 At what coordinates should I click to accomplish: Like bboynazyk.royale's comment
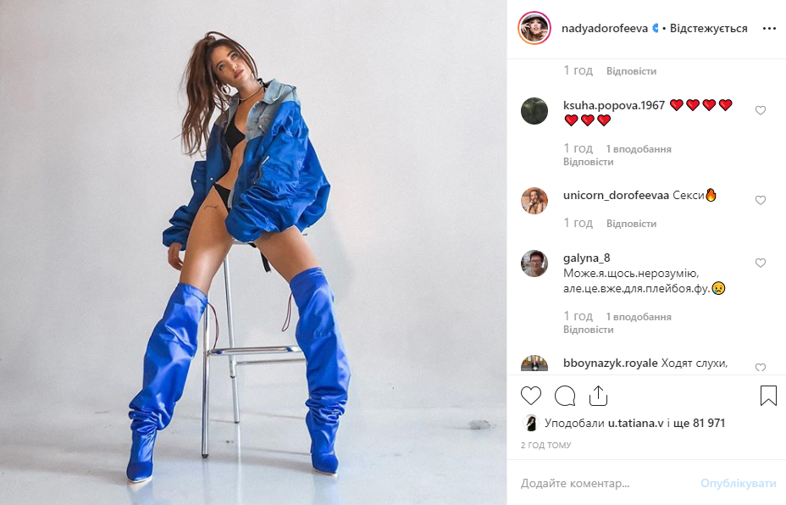point(761,368)
